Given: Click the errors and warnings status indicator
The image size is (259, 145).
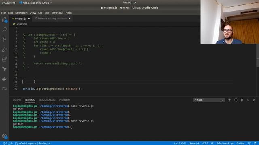Looking at the screenshot, I should click(x=8, y=143).
